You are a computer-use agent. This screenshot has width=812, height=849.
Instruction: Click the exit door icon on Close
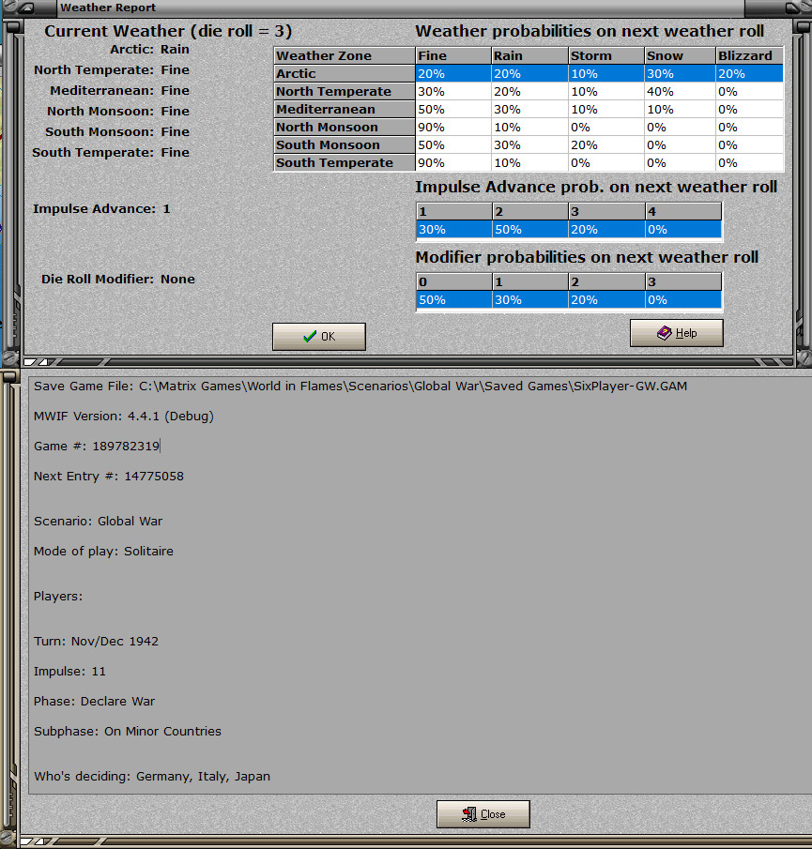click(469, 813)
